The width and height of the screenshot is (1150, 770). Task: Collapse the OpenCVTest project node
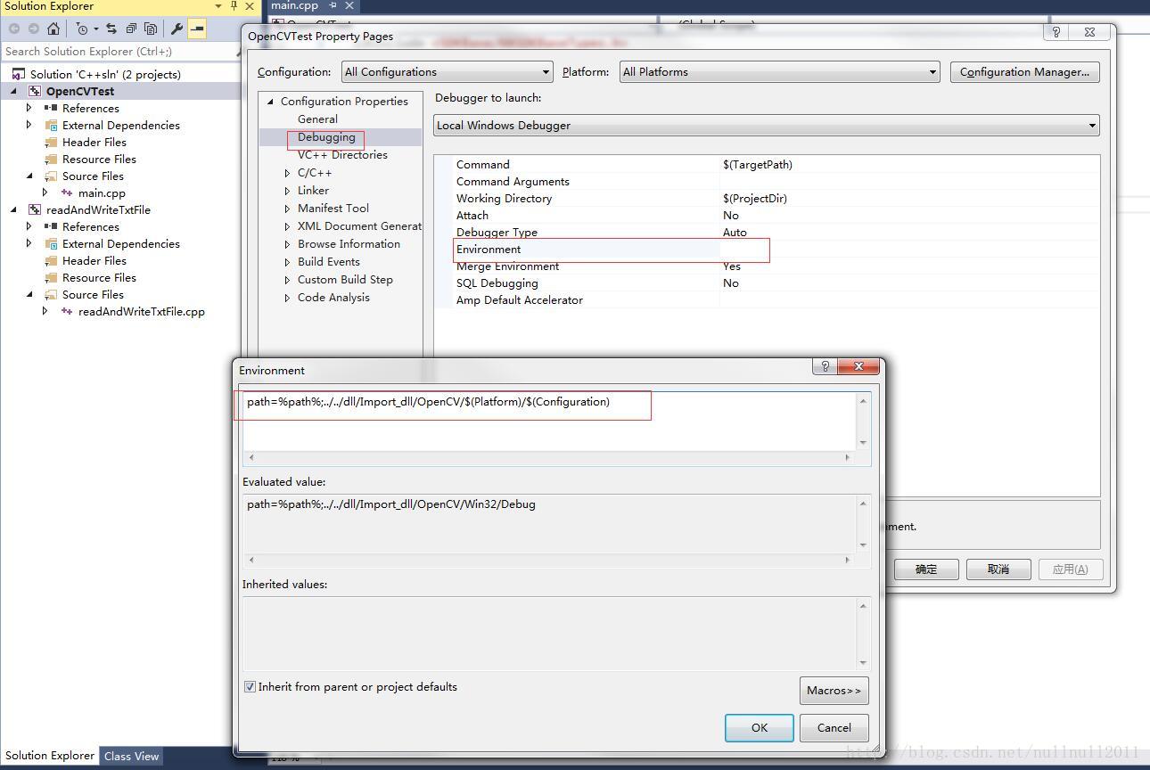click(13, 91)
